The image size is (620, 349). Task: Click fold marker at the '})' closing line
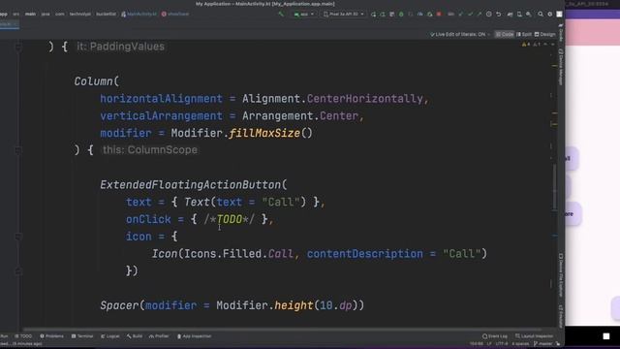pos(18,271)
